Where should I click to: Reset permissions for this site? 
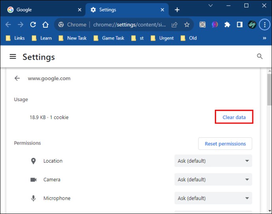tap(225, 144)
